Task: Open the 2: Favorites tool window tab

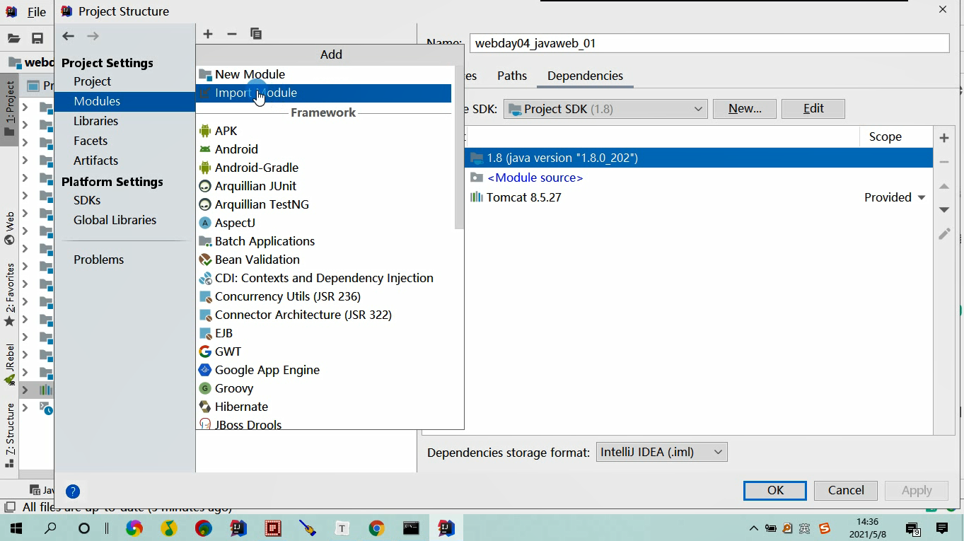Action: coord(10,294)
